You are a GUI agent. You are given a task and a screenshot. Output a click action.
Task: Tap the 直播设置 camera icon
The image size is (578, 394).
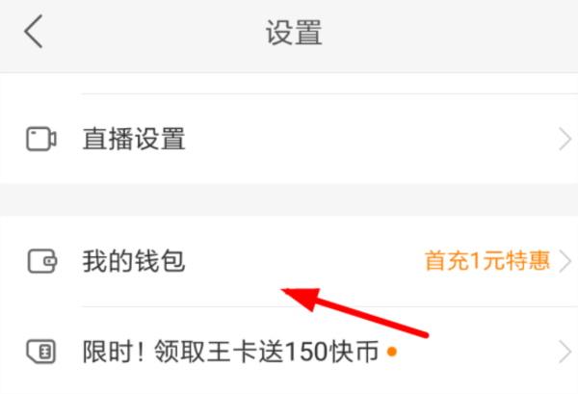(x=40, y=139)
